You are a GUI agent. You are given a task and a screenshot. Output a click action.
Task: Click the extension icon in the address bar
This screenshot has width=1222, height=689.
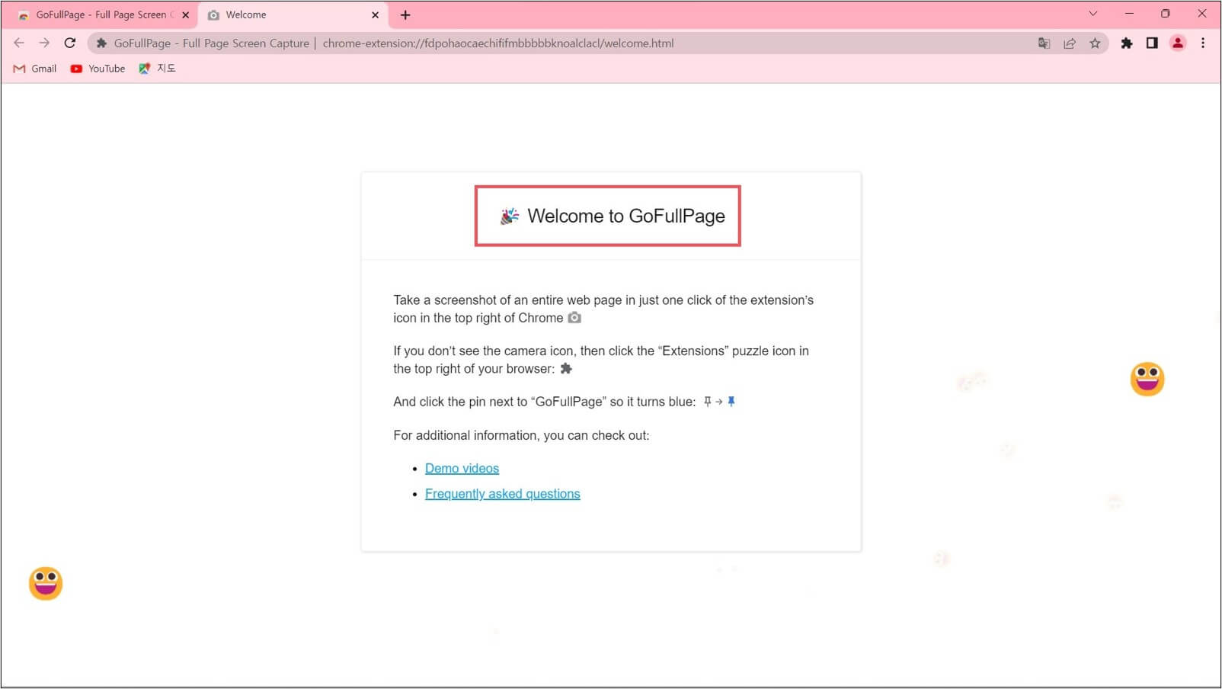click(x=101, y=43)
